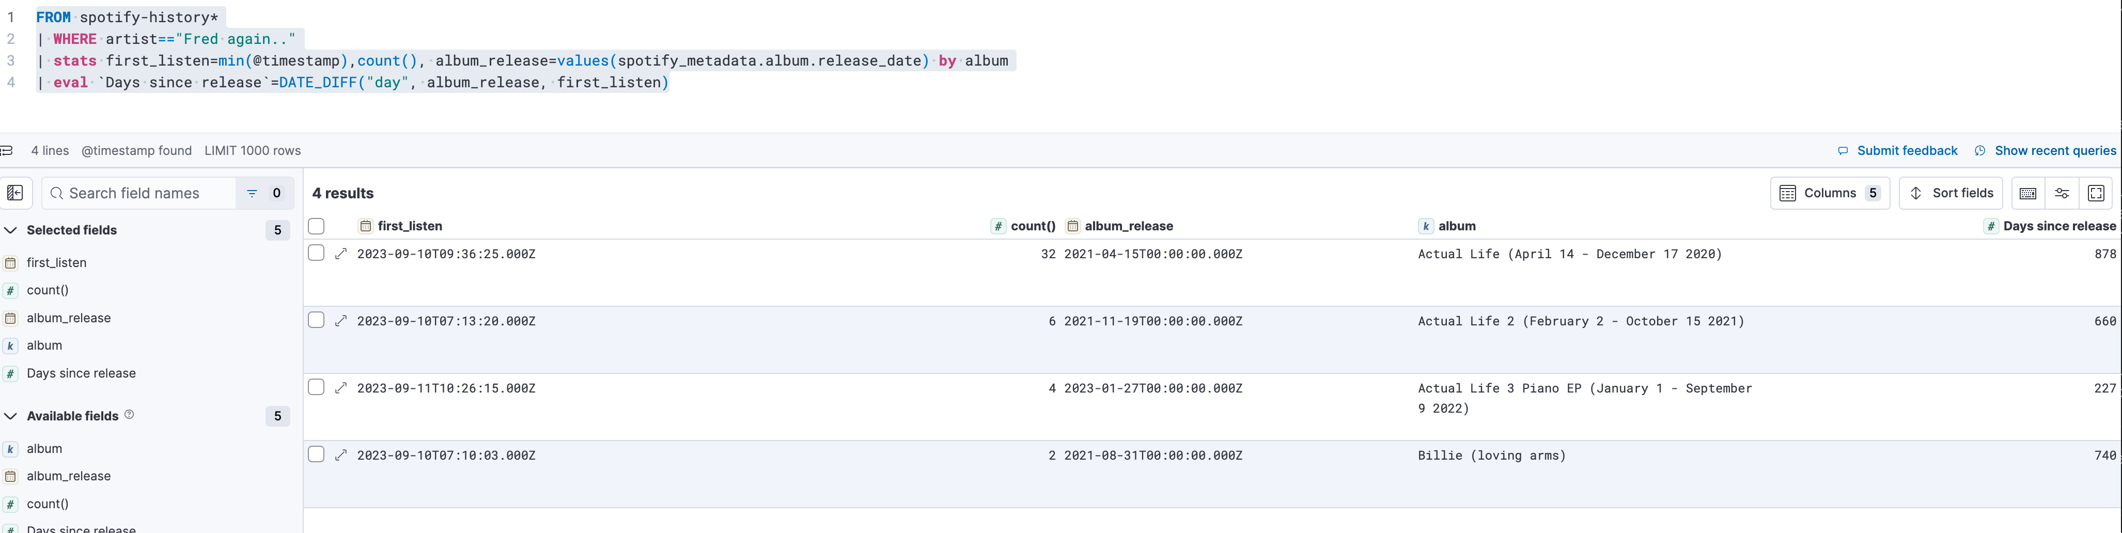Viewport: 2122px width, 533px height.
Task: Click the Days since release value 878
Action: pyautogui.click(x=2105, y=254)
